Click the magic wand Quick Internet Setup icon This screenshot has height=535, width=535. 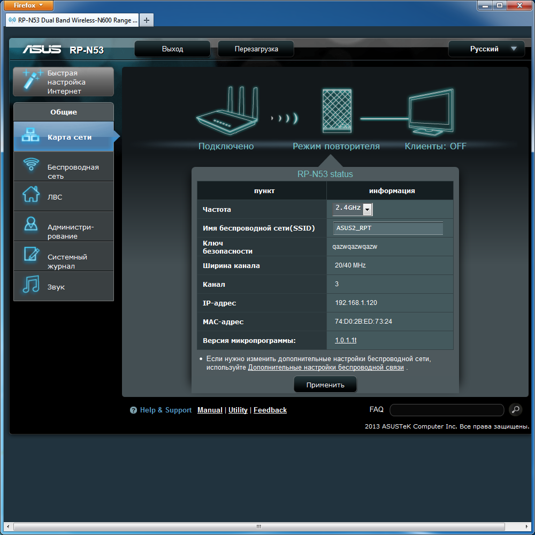[x=33, y=79]
